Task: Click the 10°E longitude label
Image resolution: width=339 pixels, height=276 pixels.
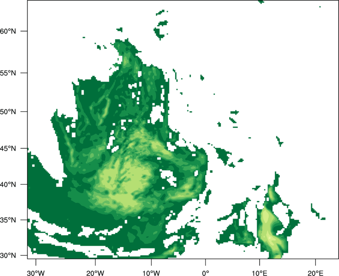Action: 259,273
